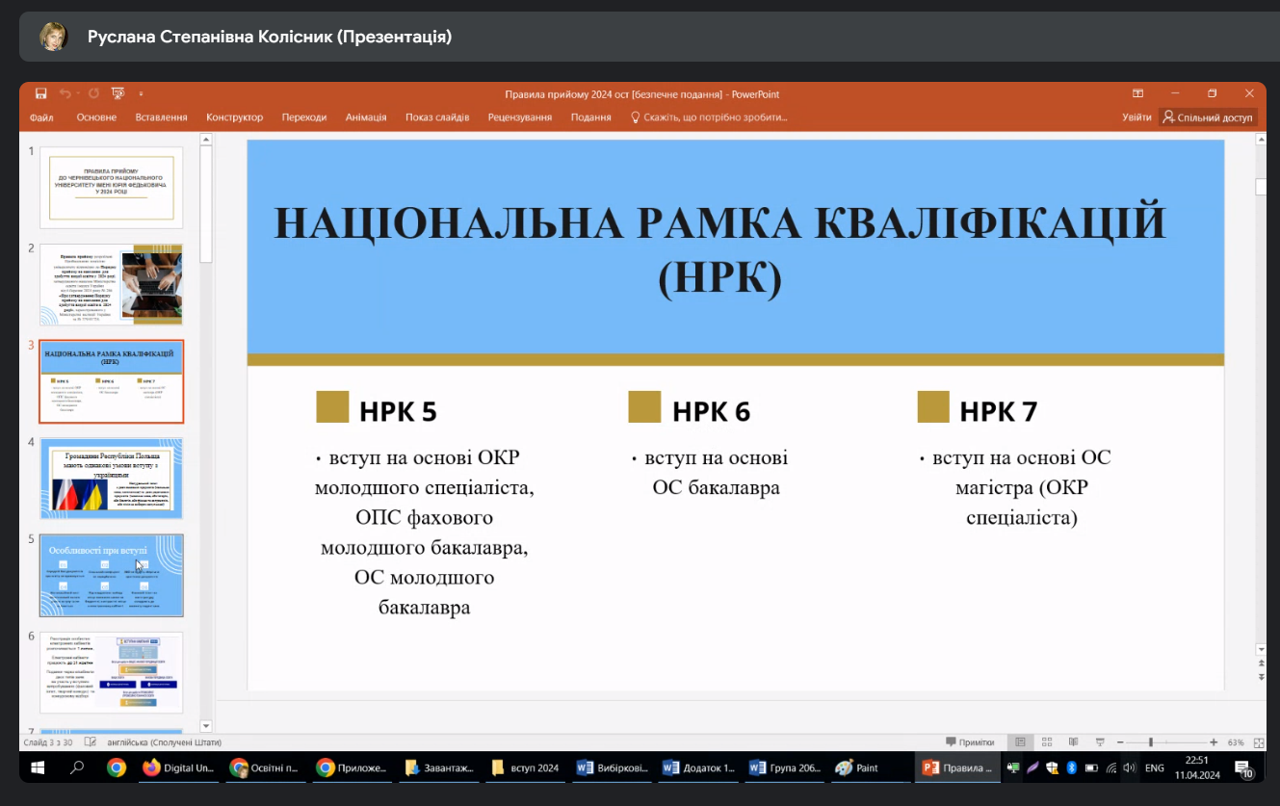This screenshot has width=1280, height=806.
Task: Start slideshow from beginning icon
Action: (118, 93)
